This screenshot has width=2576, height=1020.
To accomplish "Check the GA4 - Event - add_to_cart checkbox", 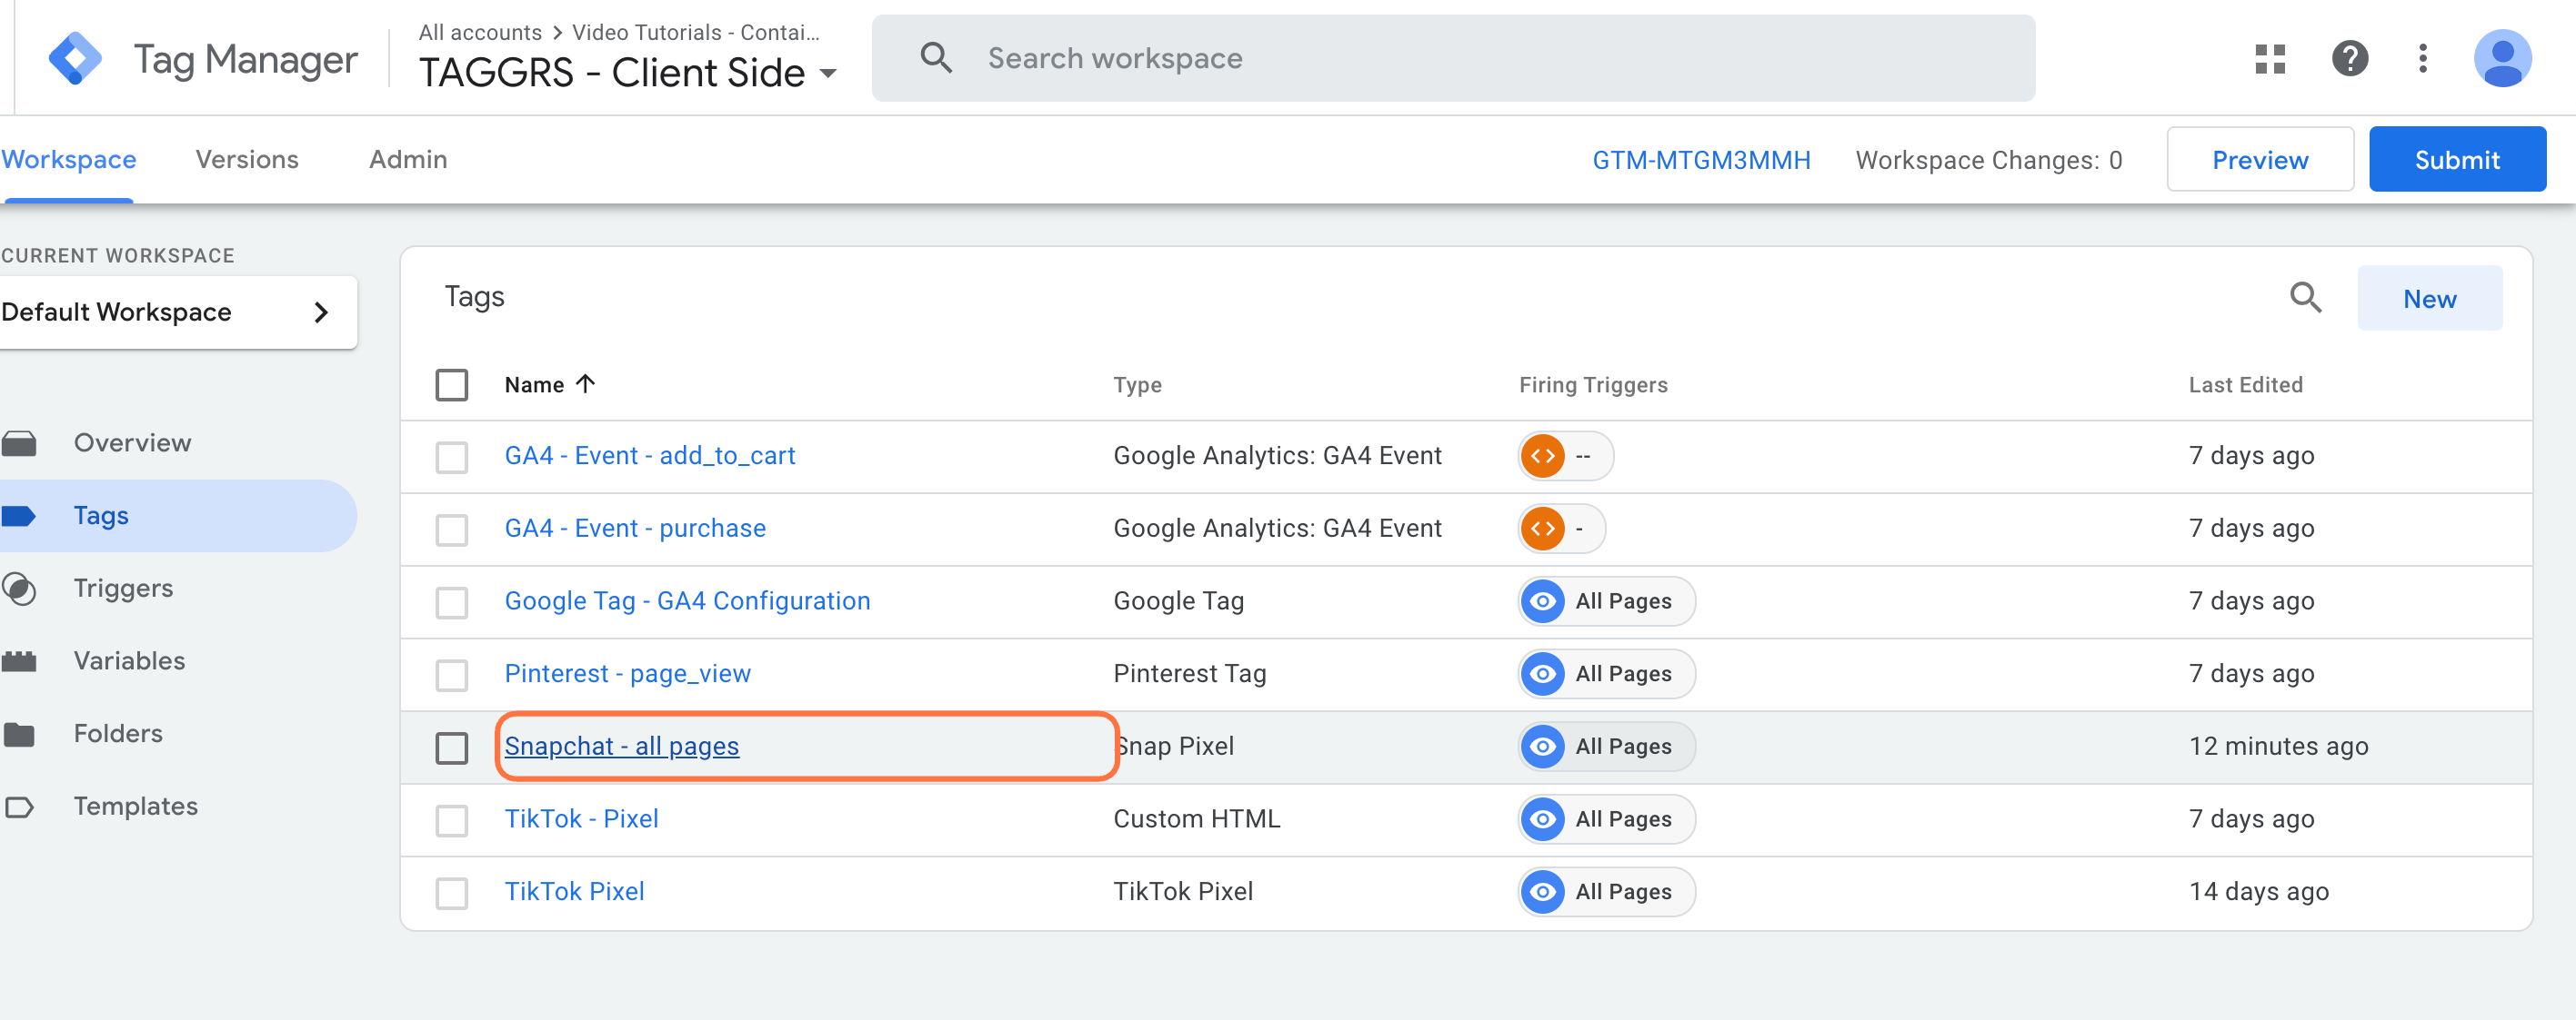I will tap(452, 457).
